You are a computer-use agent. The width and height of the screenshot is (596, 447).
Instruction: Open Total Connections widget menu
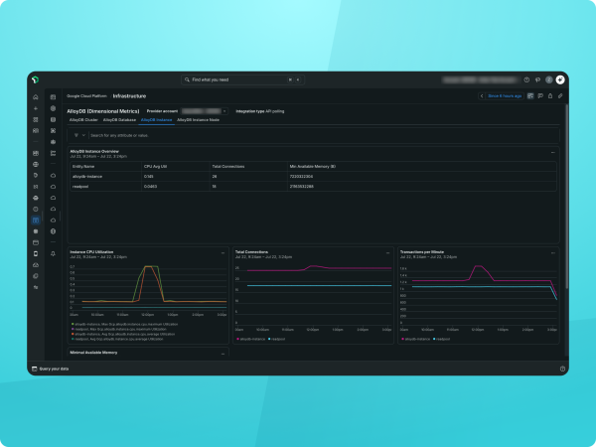[x=387, y=252]
